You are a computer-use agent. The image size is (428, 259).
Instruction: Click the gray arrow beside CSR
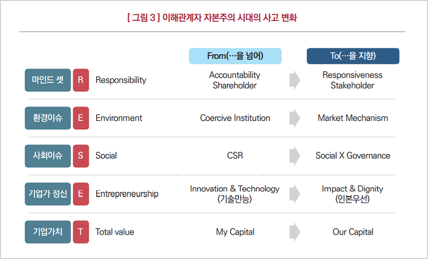295,156
